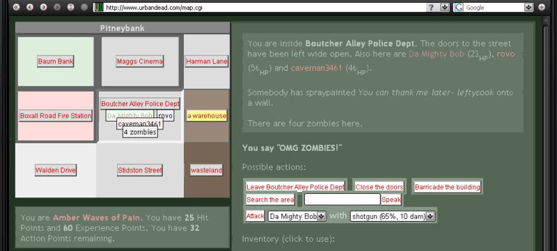This screenshot has width=557, height=251.
Task: Open the Google search engine dropdown arrow
Action: click(528, 7)
